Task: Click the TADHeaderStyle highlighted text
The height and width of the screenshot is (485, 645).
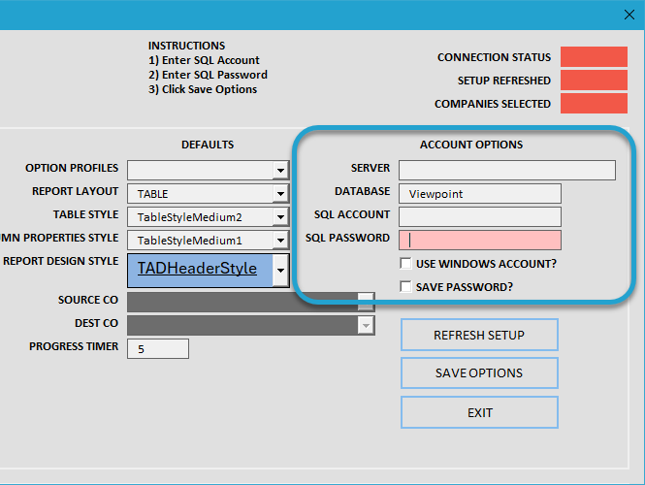Action: click(x=197, y=269)
